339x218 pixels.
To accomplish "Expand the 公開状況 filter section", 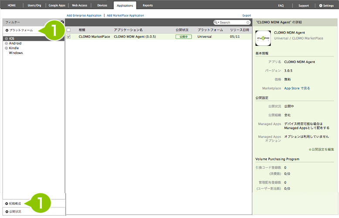I will pos(13,211).
